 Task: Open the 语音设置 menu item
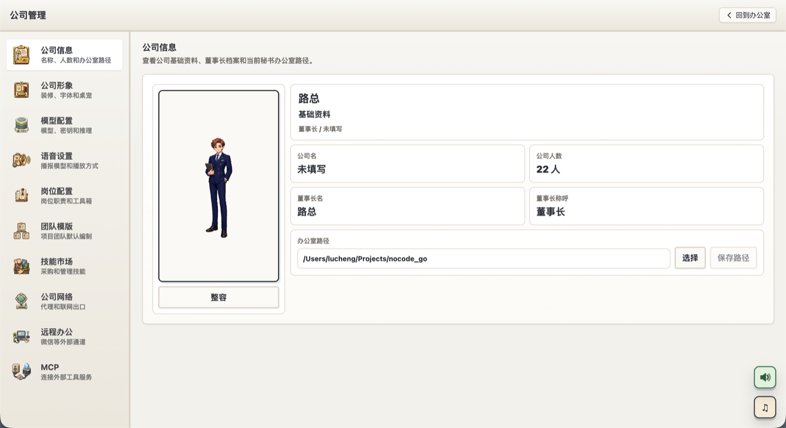[x=64, y=161]
